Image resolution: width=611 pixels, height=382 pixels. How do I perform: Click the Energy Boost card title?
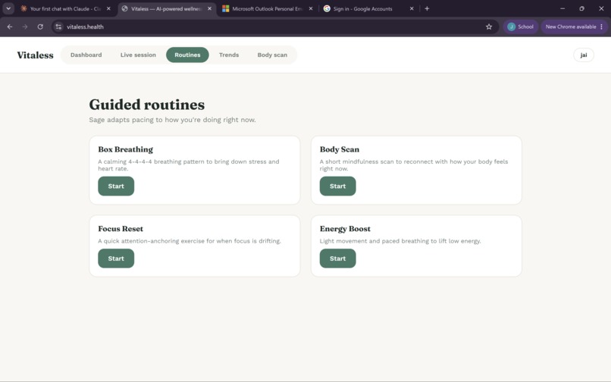point(345,229)
